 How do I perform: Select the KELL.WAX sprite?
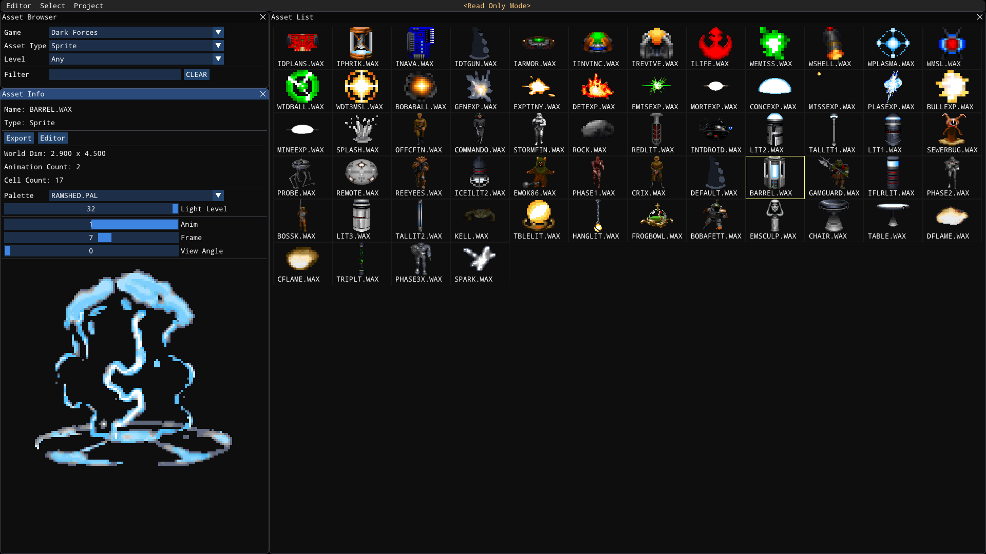tap(480, 221)
